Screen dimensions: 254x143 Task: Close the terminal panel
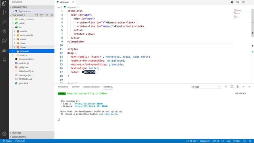point(249,87)
